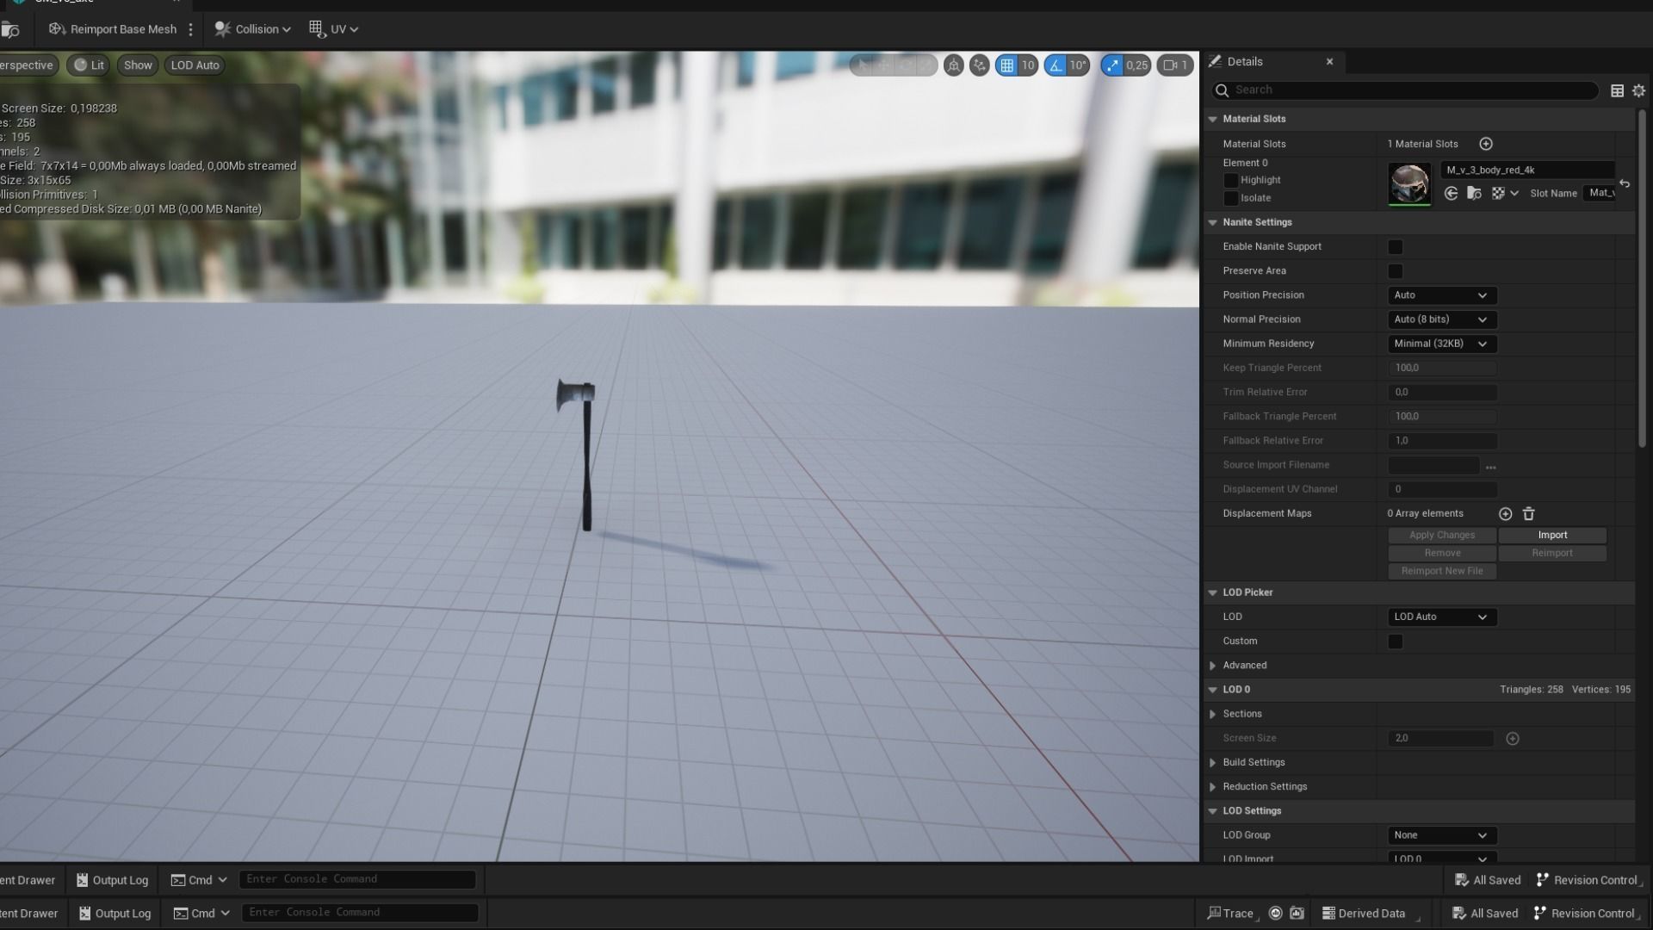Reset material slot to default value
Image resolution: width=1653 pixels, height=930 pixels.
[1625, 183]
